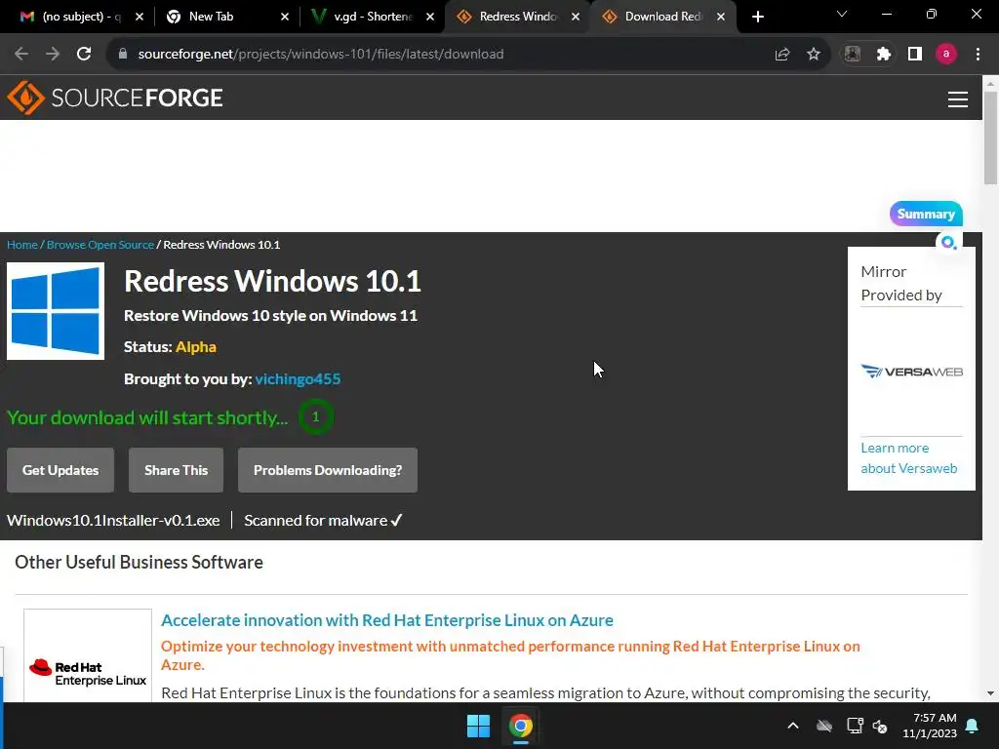Open a new browser tab with plus
The height and width of the screenshot is (749, 999).
[x=757, y=17]
